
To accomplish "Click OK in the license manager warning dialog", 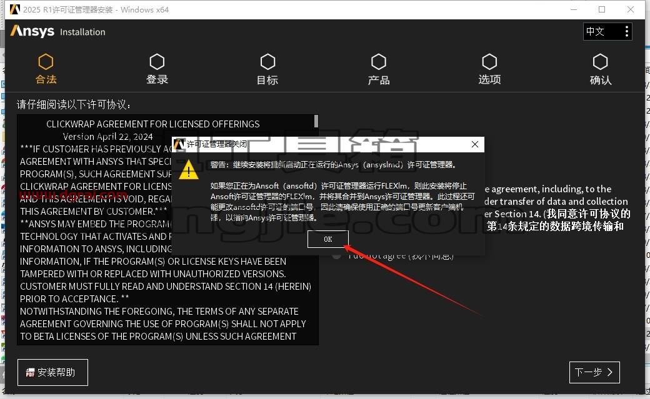I will click(x=328, y=239).
